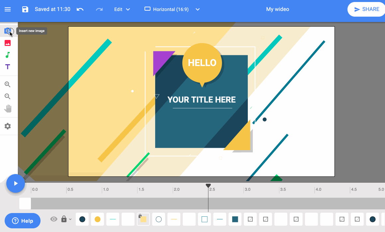The height and width of the screenshot is (232, 385).
Task: Click the My wideo title
Action: click(x=277, y=9)
